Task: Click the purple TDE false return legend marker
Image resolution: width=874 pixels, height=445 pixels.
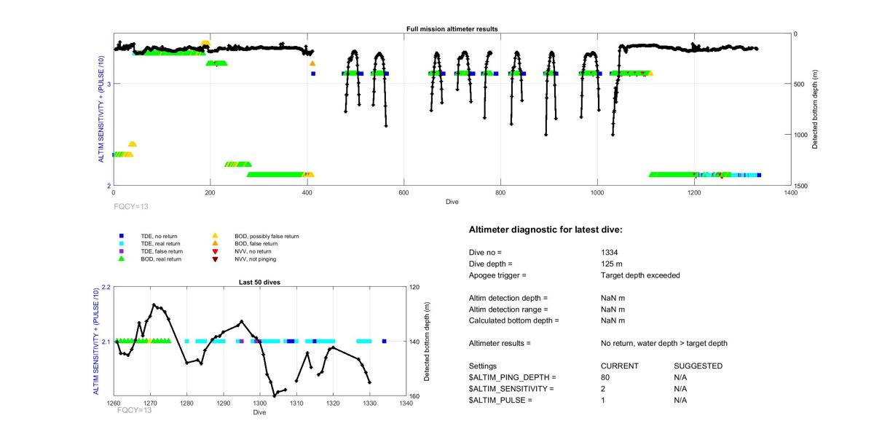Action: (x=122, y=251)
